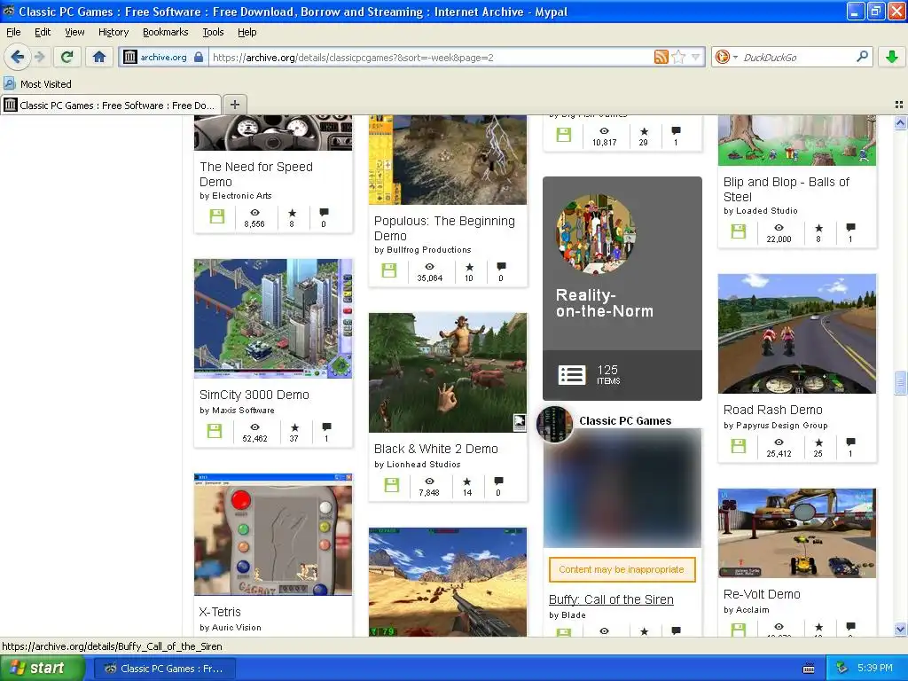The width and height of the screenshot is (908, 681).
Task: Select the Classic PC Games browser tab
Action: click(x=111, y=105)
